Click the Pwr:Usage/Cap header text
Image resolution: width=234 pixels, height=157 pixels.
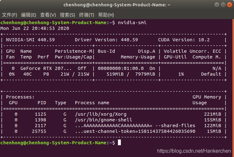coord(73,57)
